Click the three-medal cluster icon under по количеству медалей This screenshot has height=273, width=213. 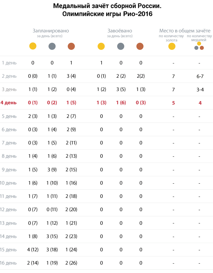(x=199, y=46)
